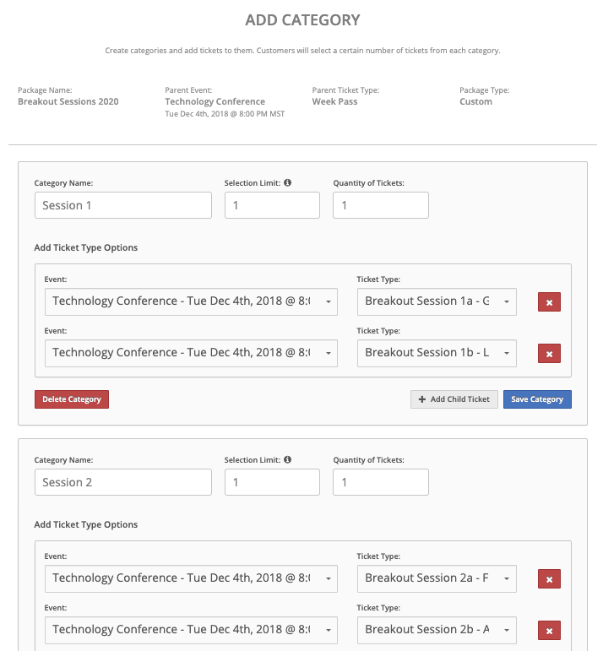Screen dimensions: 603x651
Task: Open Ticket Type dropdown showing Breakout Session 1a
Action: 437,301
